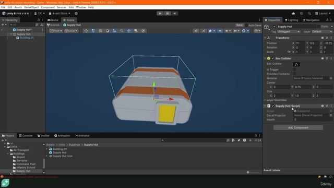Switch to the Navigation tab
The width and height of the screenshot is (334, 188).
point(311,20)
